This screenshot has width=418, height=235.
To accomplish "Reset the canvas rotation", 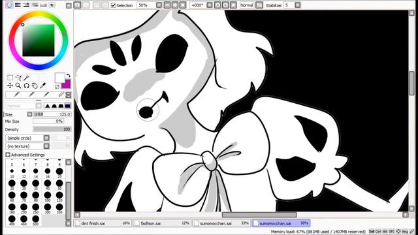I will click(x=233, y=5).
